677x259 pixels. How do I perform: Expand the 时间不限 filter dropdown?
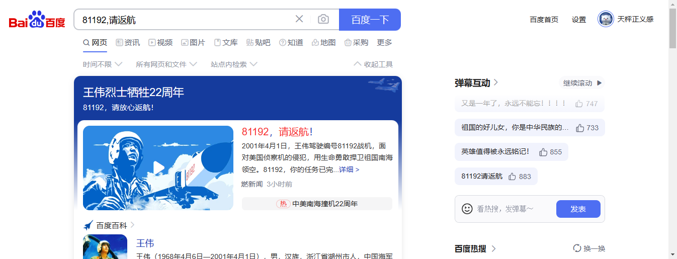click(x=103, y=64)
